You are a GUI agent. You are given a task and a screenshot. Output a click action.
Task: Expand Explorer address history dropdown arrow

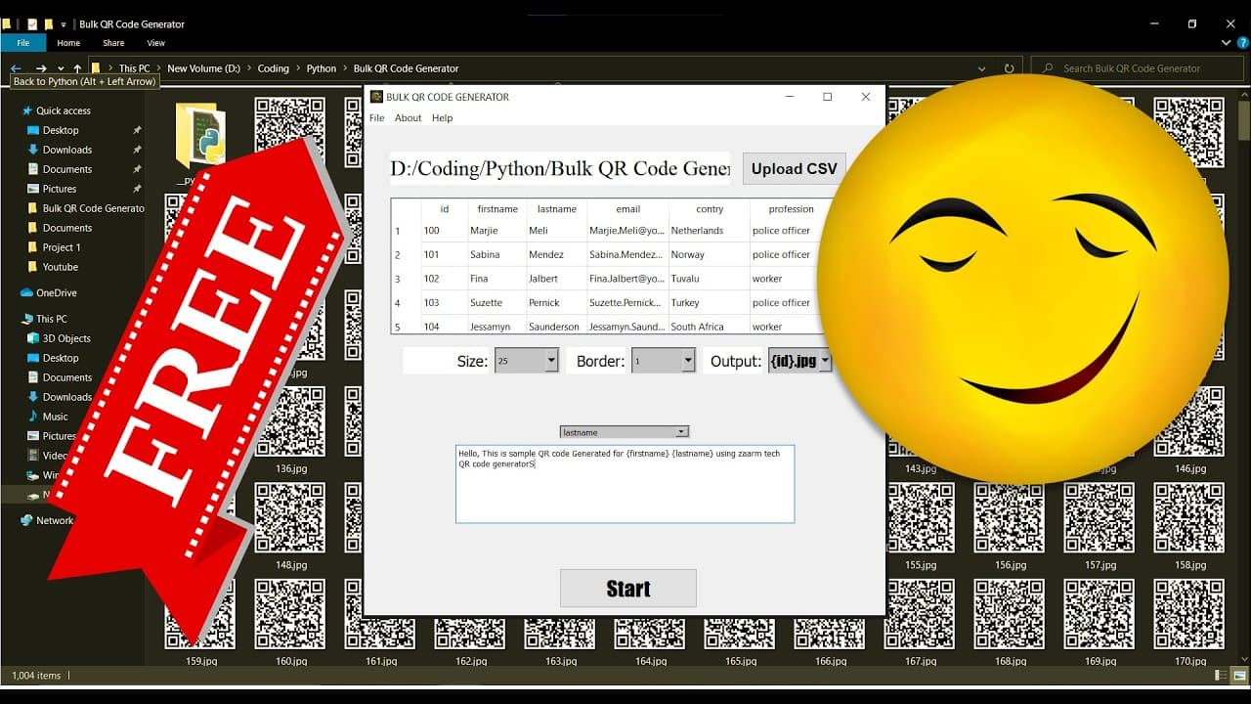point(982,68)
